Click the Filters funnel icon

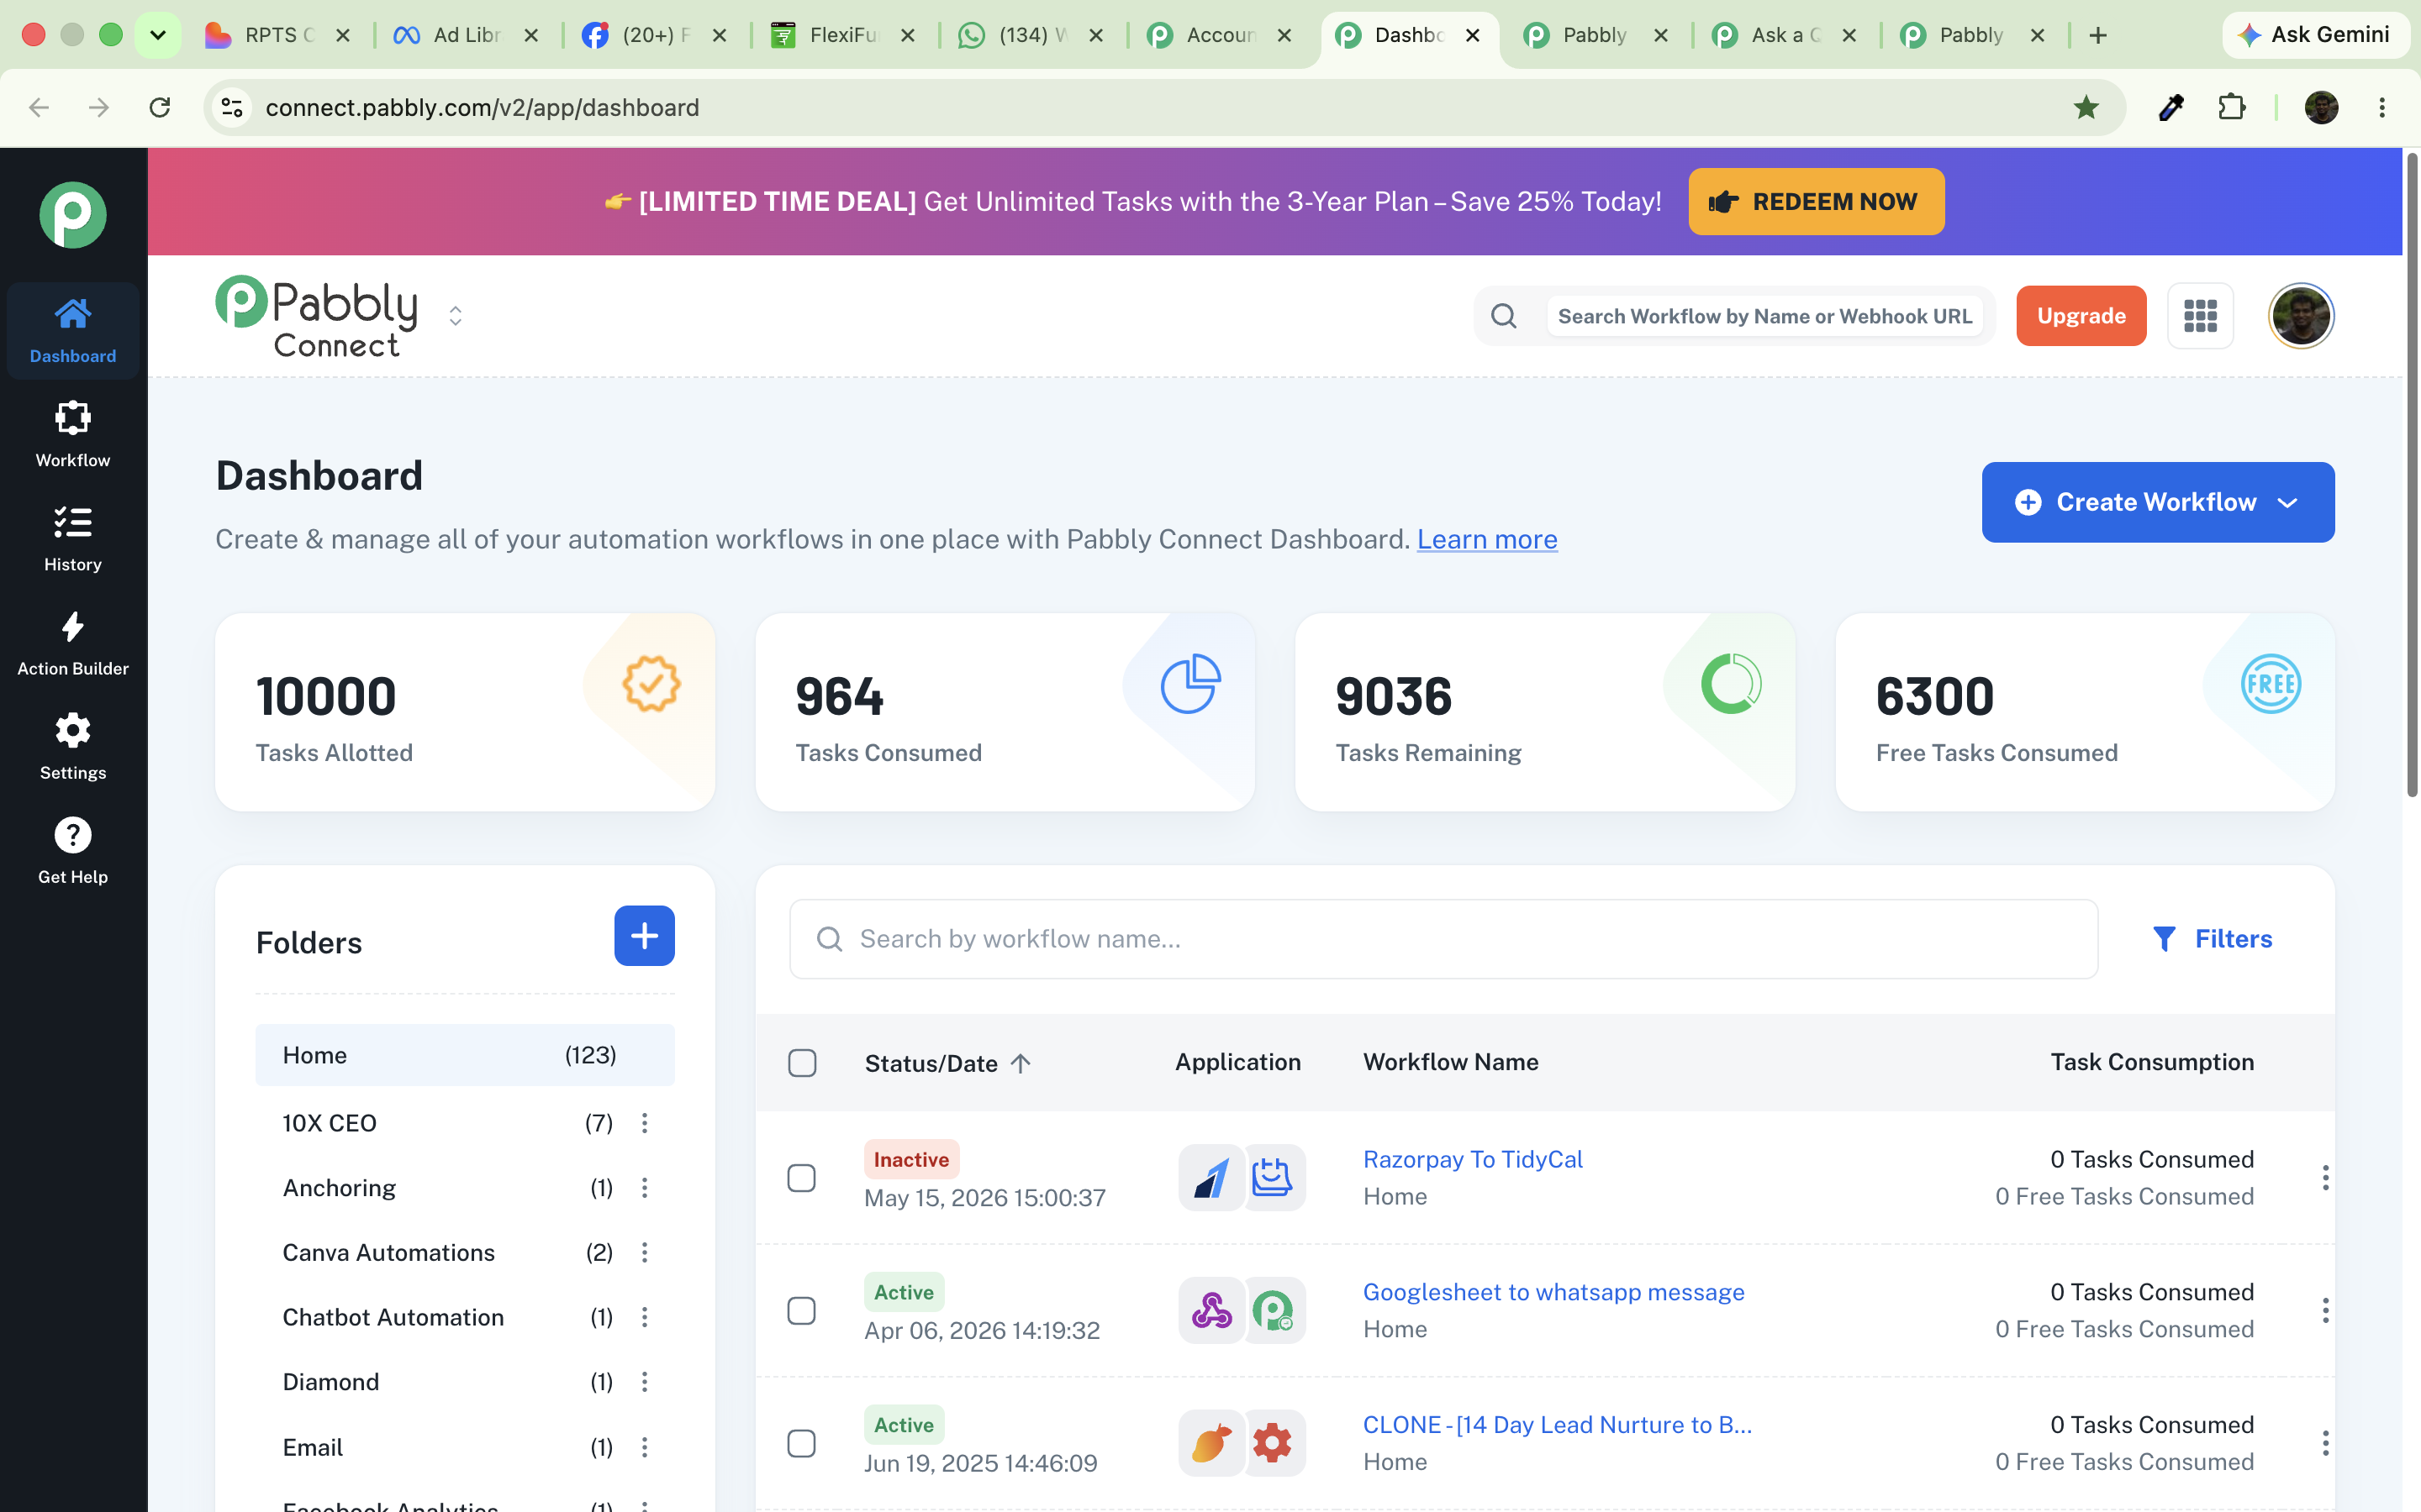[x=2164, y=939]
